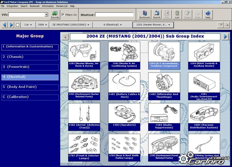Open 1503 Speakers sub group

[x=124, y=117]
